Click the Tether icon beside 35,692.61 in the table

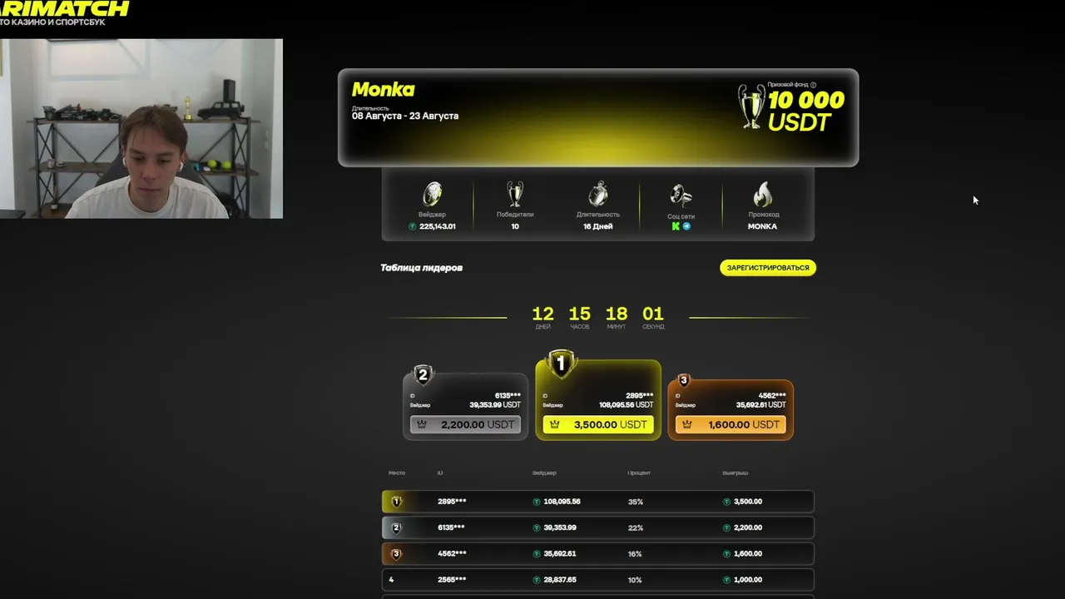537,553
